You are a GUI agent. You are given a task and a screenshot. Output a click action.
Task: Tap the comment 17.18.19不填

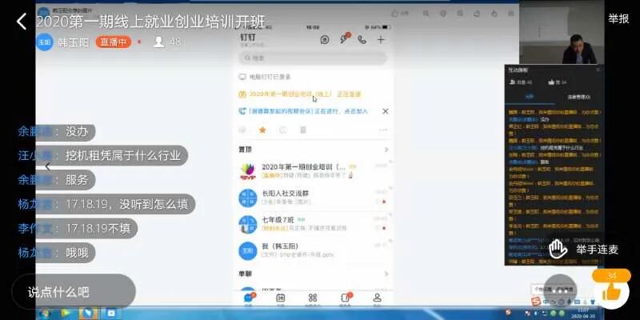(98, 229)
